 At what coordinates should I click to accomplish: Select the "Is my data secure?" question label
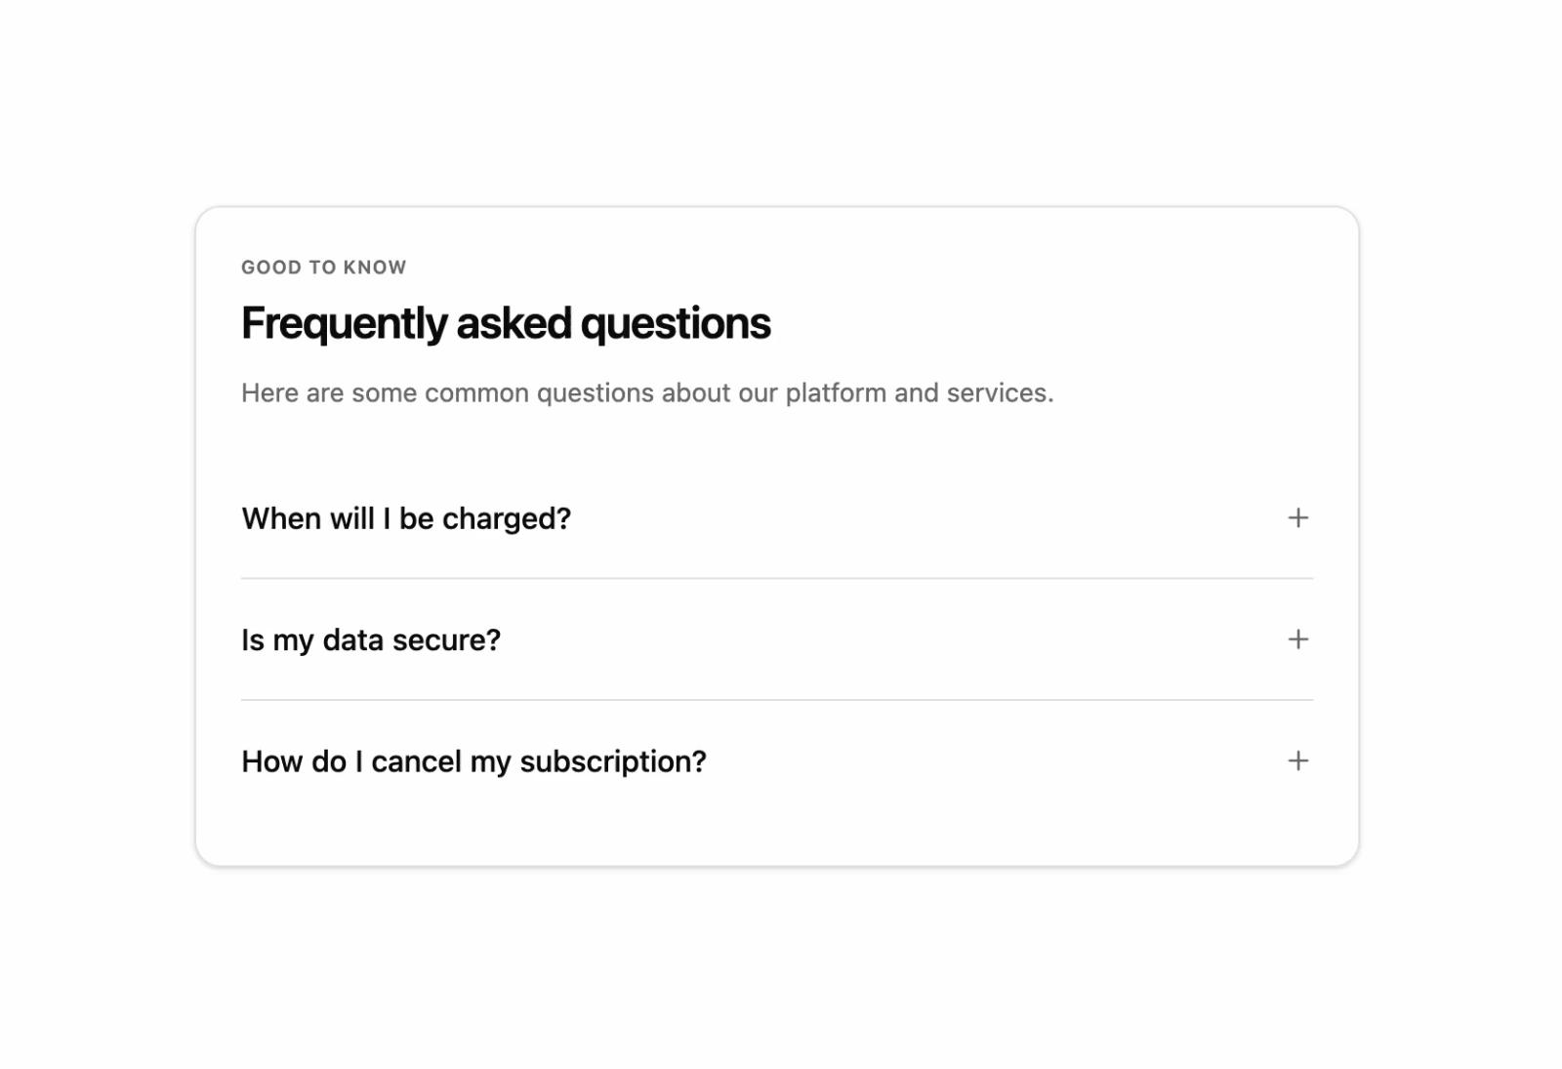(371, 640)
